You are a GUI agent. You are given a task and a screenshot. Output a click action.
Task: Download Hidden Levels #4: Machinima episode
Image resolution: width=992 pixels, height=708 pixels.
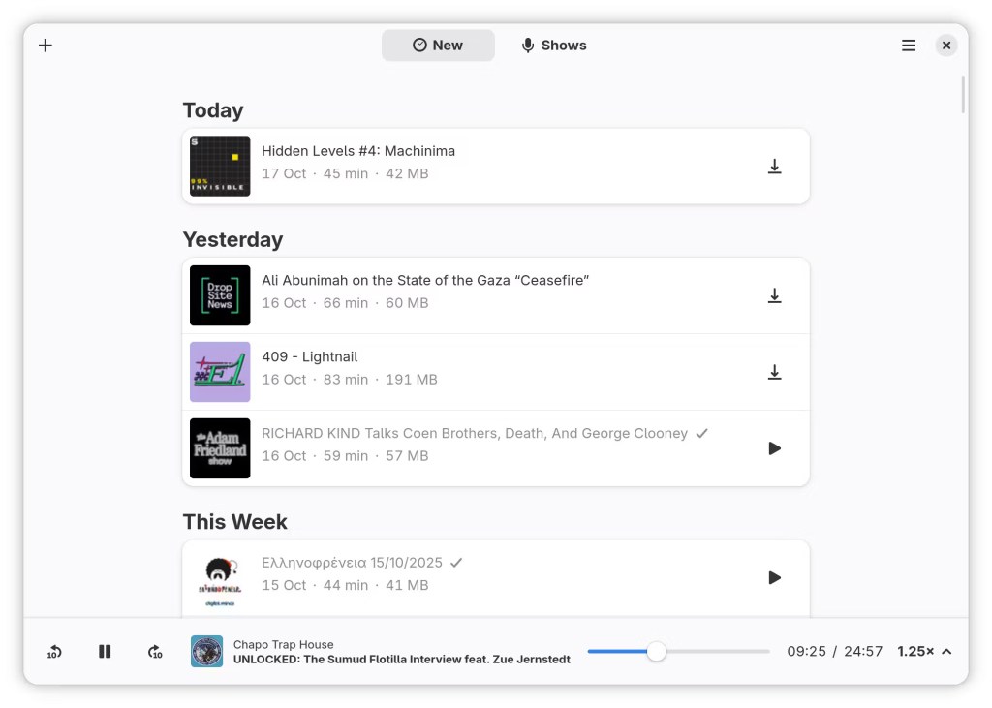tap(774, 167)
